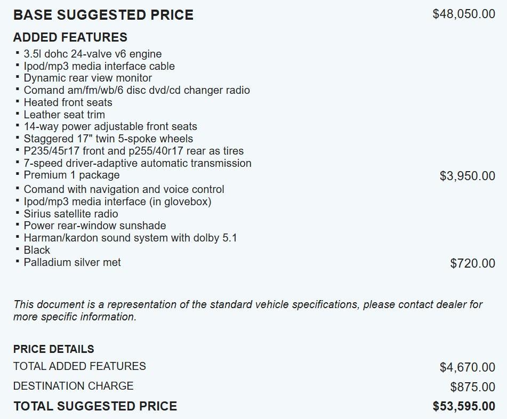Click the Price Details heading
The height and width of the screenshot is (419, 507).
[53, 349]
